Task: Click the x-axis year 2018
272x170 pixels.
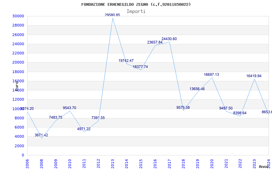Action: 184,164
